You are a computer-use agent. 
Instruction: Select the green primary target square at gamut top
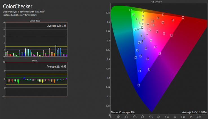(130, 10)
